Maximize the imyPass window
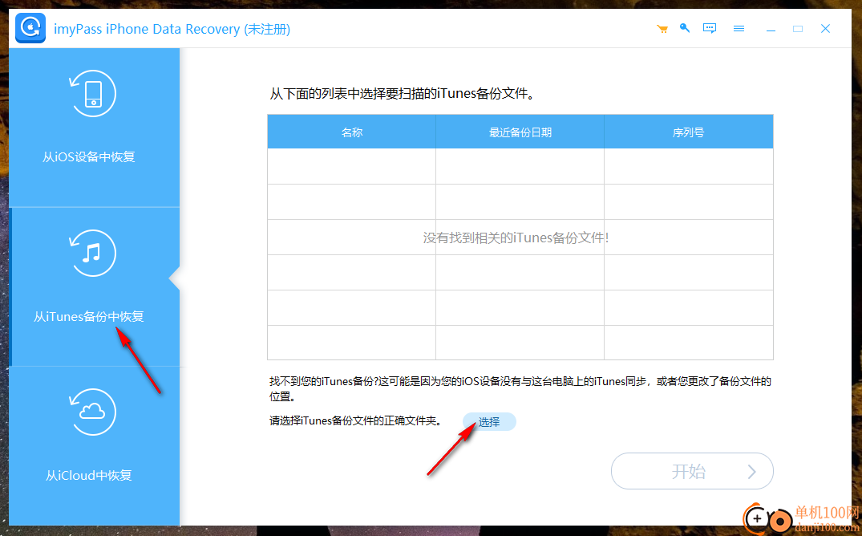Screen dimensions: 862x536 tap(798, 29)
